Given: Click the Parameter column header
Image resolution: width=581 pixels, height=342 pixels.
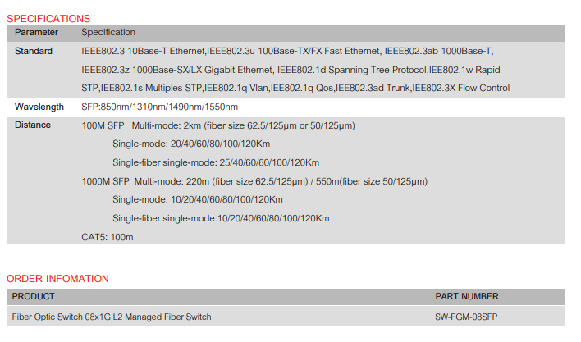Looking at the screenshot, I should [x=36, y=33].
